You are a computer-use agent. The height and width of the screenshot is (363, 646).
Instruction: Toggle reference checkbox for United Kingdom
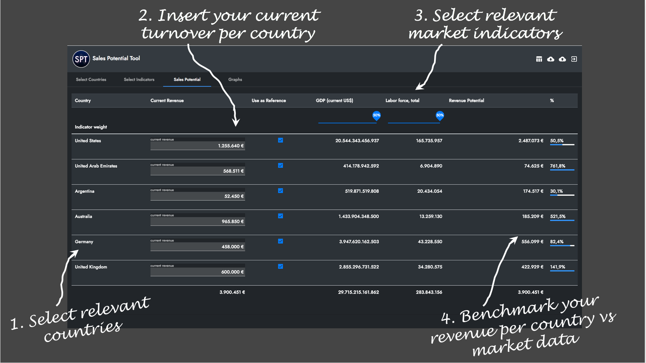280,266
